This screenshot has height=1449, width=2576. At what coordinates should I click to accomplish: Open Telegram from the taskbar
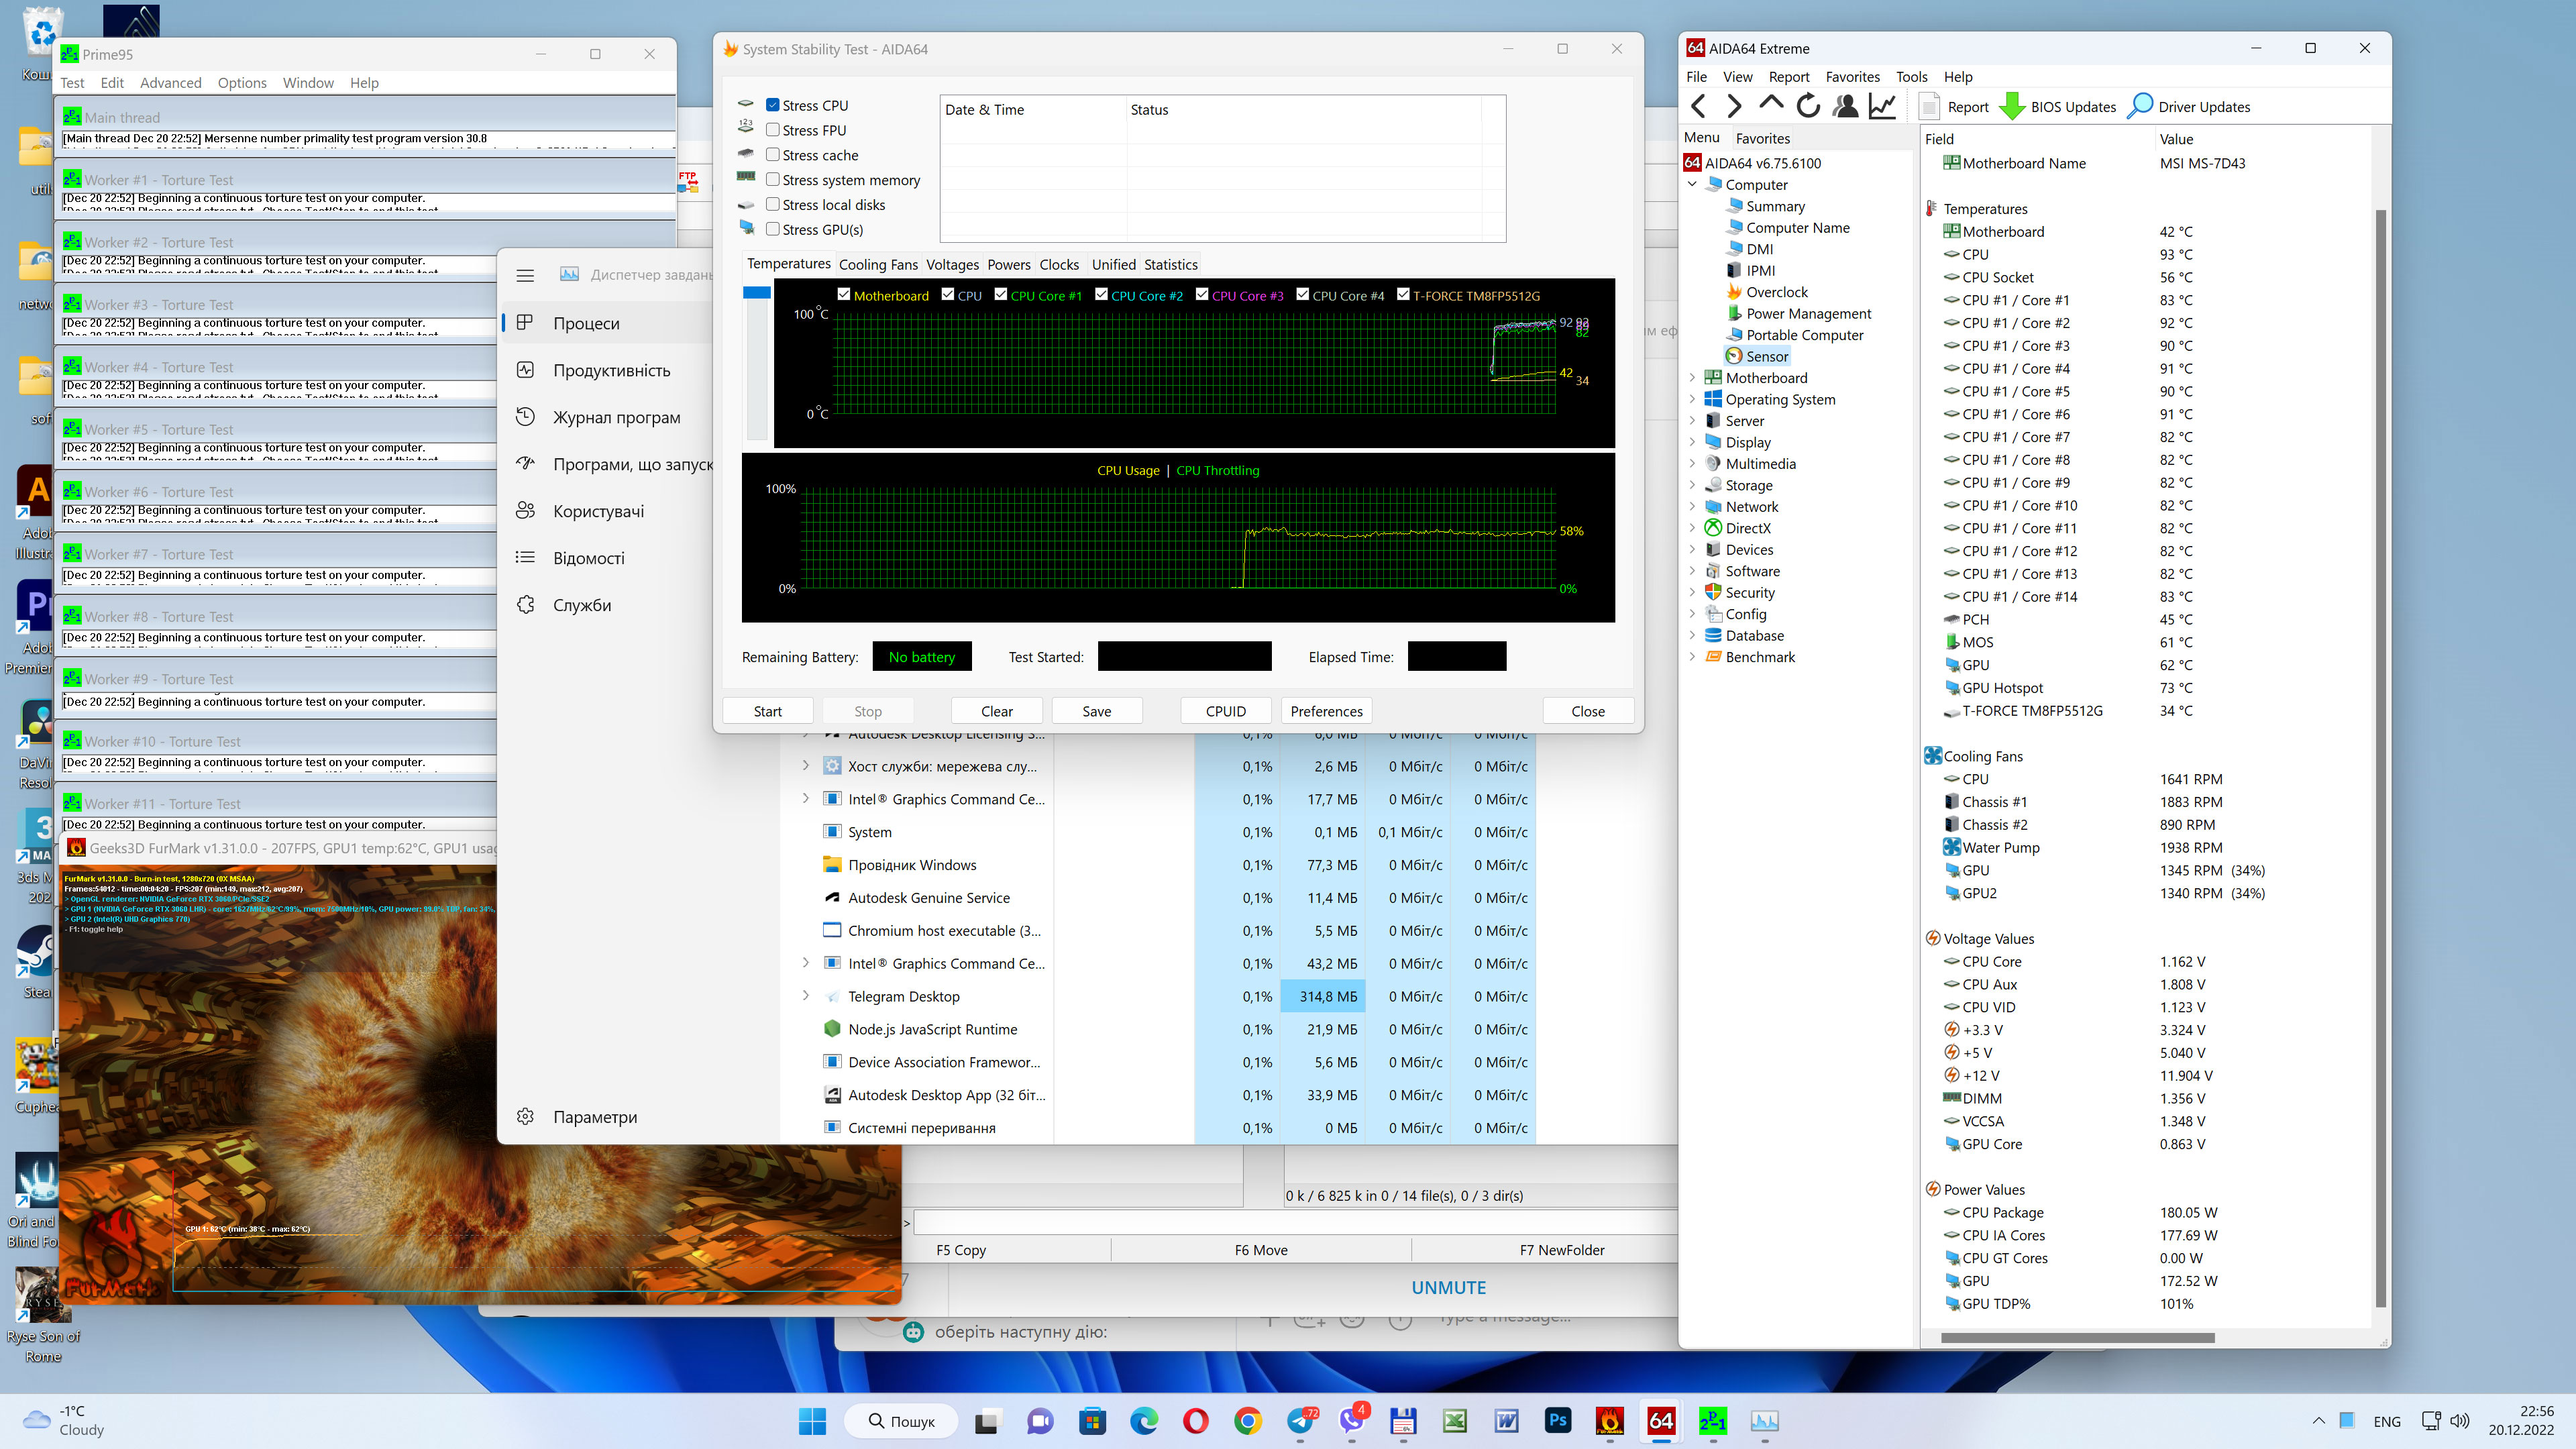(1301, 1421)
